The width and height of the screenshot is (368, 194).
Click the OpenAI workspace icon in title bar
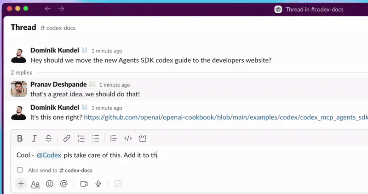[278, 9]
